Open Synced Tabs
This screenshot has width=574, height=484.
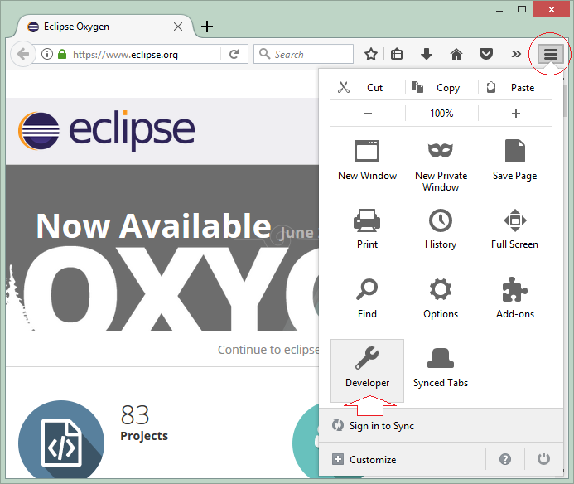[x=441, y=367]
